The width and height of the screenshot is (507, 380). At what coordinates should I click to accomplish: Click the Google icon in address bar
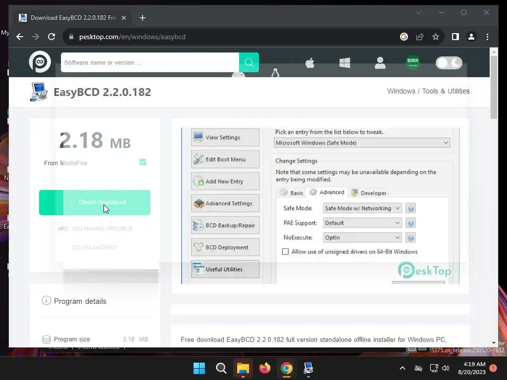(404, 37)
